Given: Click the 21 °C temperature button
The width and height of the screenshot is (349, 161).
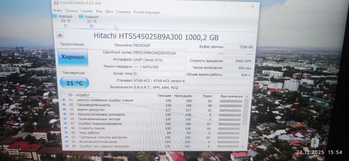Looking at the screenshot, I should click(74, 83).
